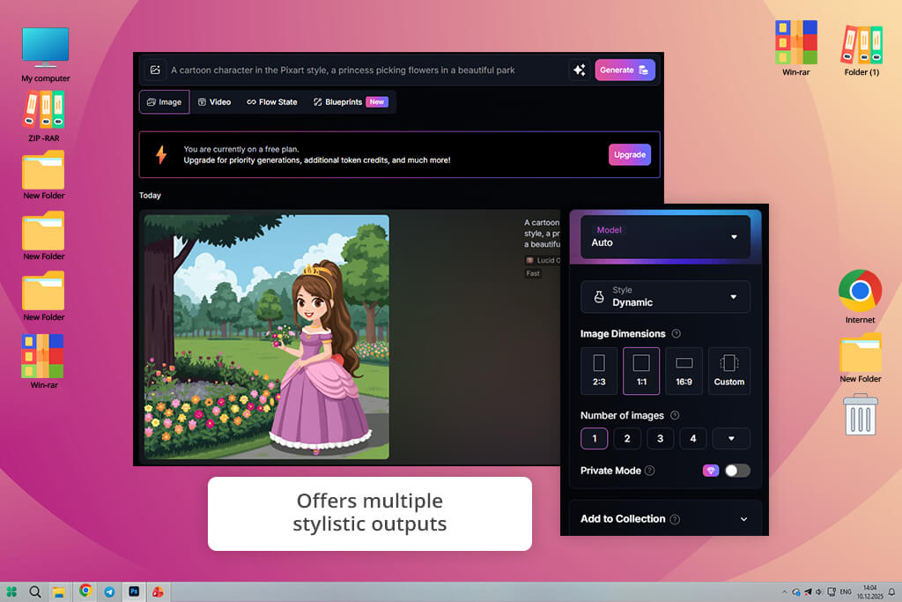Image resolution: width=902 pixels, height=602 pixels.
Task: Click the notification bell in system tray
Action: tap(891, 591)
